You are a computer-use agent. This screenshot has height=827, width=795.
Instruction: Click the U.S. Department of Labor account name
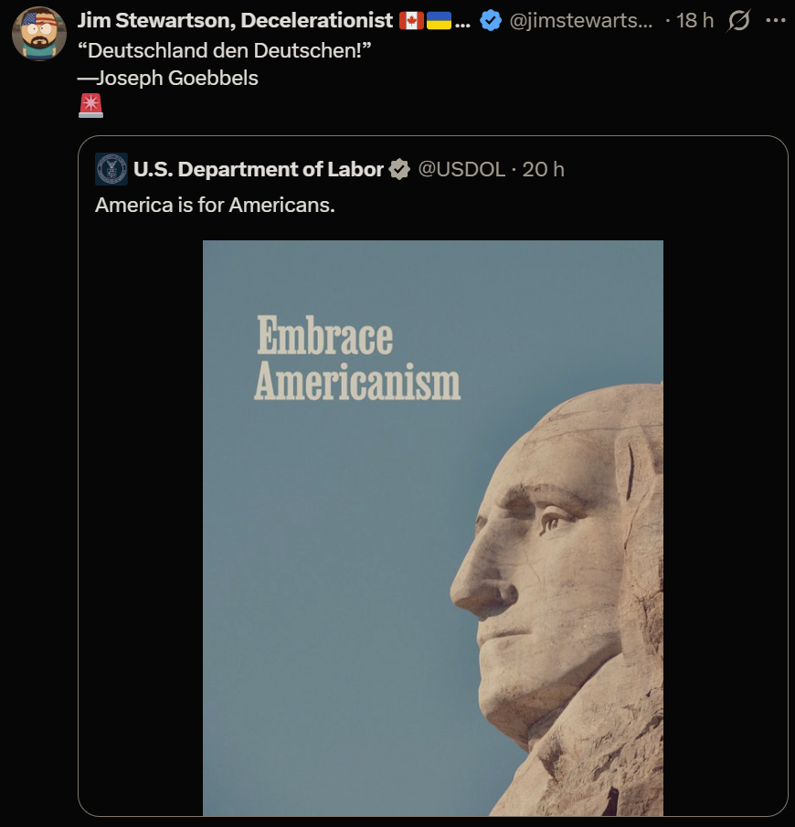pyautogui.click(x=259, y=169)
